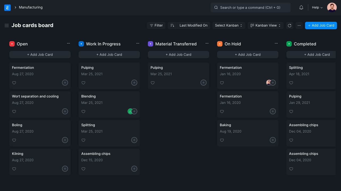Click the Manufacturing breadcrumb
Screen dimensions: 341x191
pyautogui.click(x=30, y=7)
